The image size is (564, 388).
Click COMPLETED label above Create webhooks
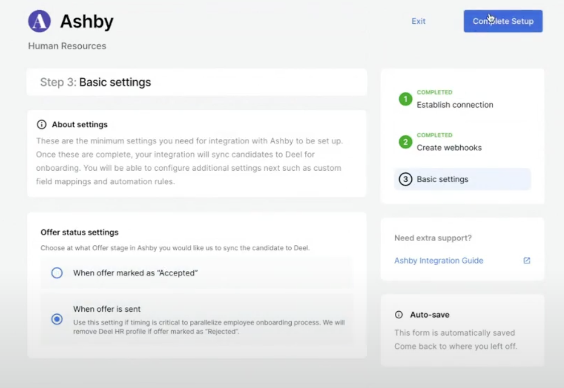pyautogui.click(x=435, y=135)
